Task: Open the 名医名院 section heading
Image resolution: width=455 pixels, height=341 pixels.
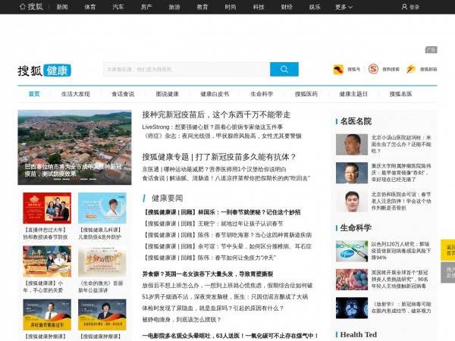Action: click(x=356, y=121)
